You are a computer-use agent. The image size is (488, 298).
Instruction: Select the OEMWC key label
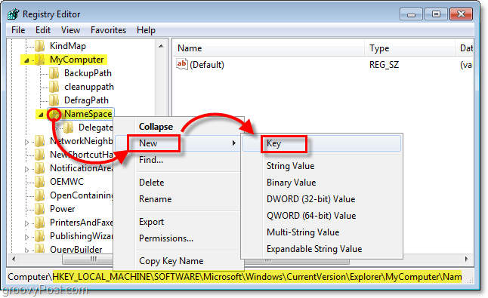pyautogui.click(x=66, y=182)
